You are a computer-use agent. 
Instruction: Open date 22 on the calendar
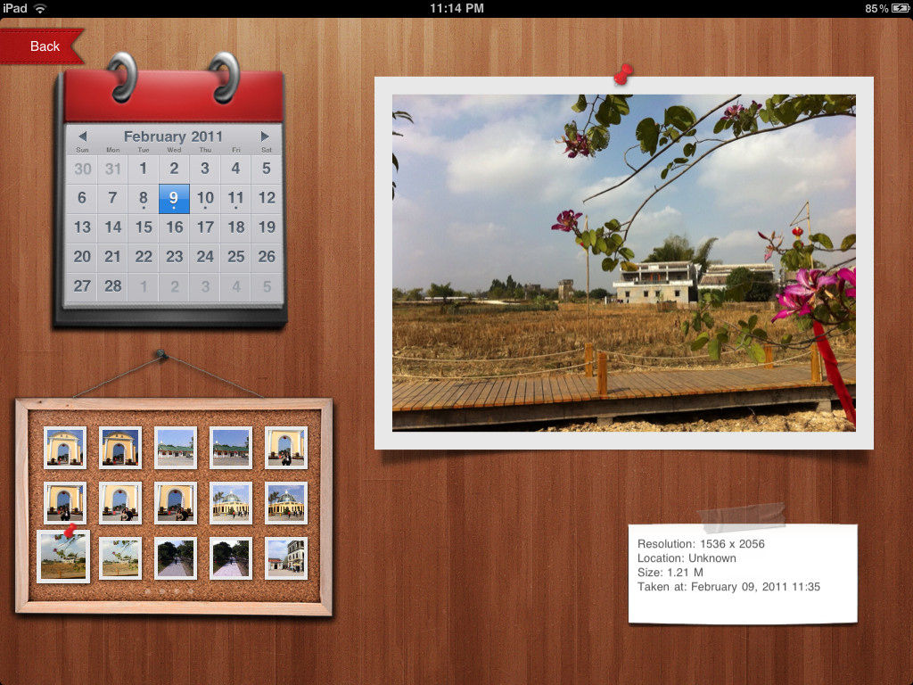coord(144,257)
